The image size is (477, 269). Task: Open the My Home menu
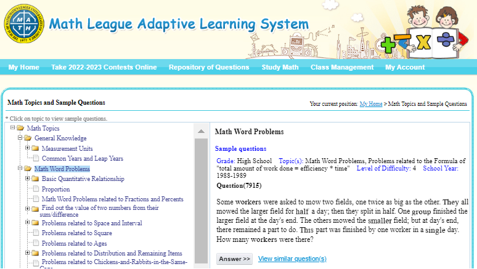coord(24,67)
